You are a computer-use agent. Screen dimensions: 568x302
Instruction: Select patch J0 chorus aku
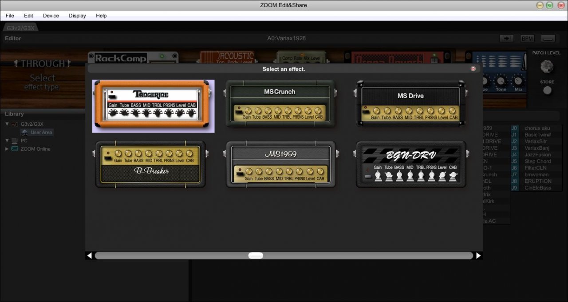[536, 128]
